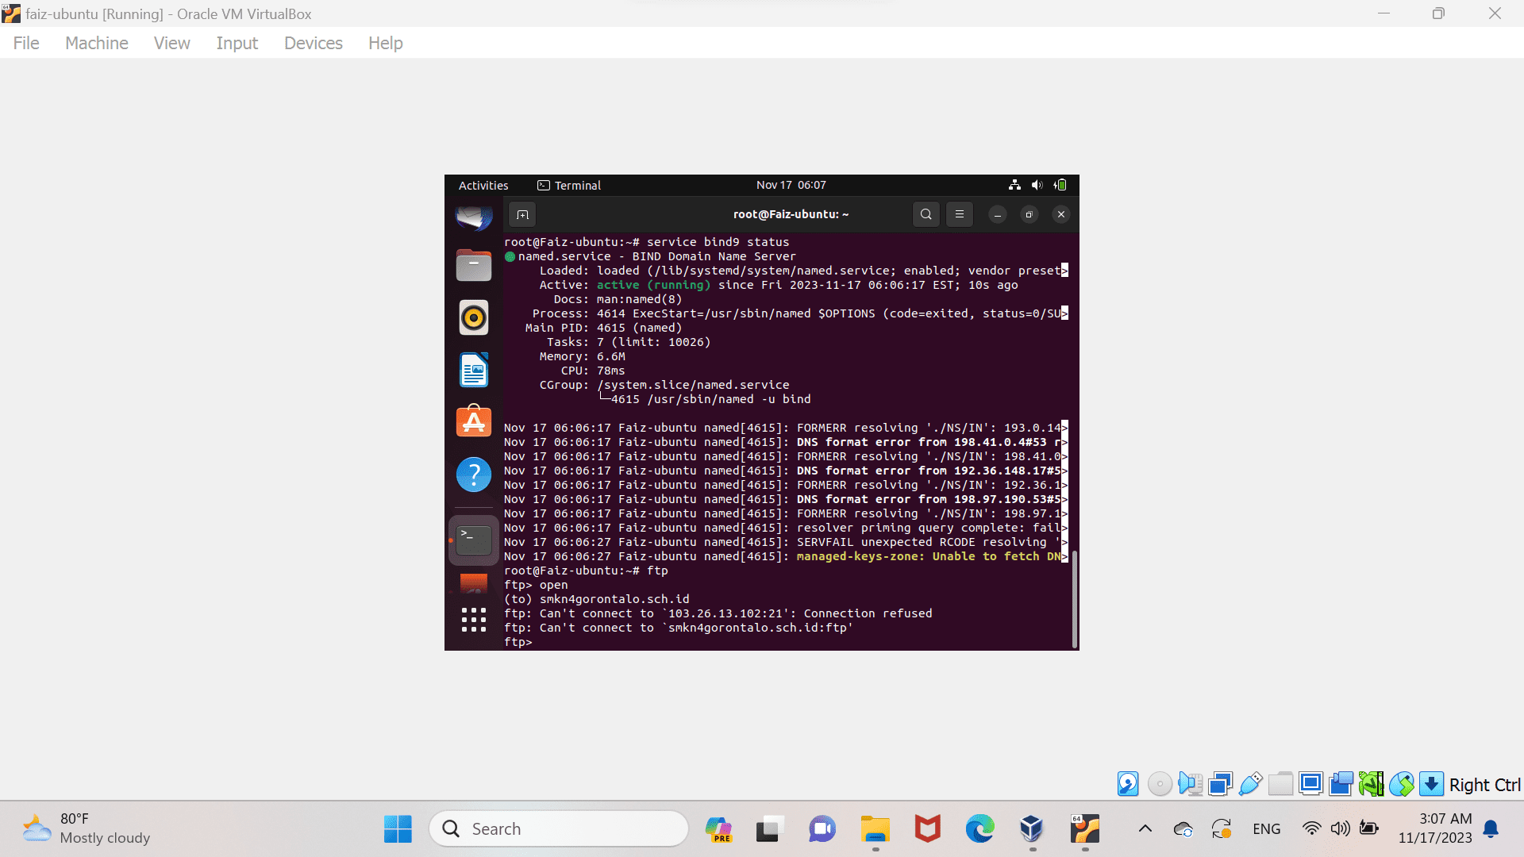
Task: Open File Explorer from the taskbar
Action: 875,829
